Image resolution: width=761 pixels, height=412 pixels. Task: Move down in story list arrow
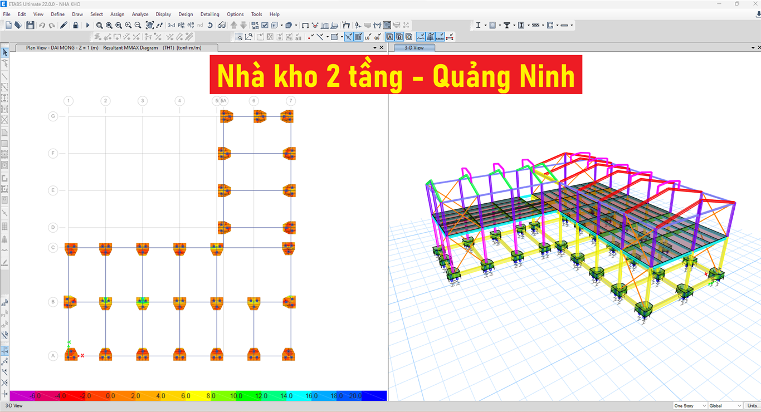[243, 25]
